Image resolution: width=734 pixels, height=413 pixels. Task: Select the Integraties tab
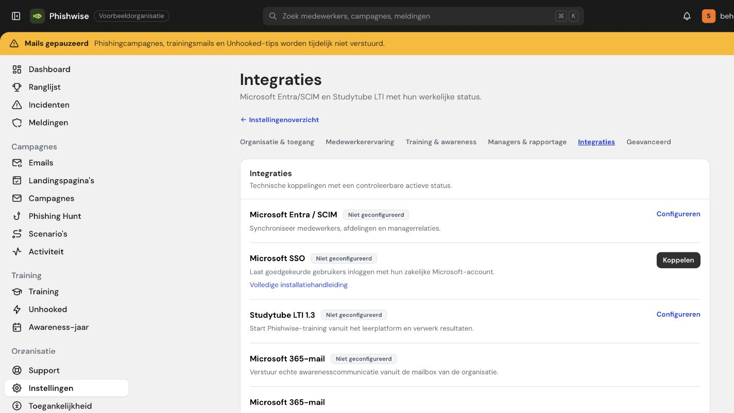tap(596, 142)
